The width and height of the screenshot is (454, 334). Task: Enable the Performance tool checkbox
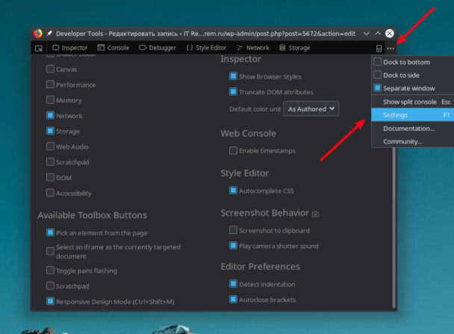(50, 84)
